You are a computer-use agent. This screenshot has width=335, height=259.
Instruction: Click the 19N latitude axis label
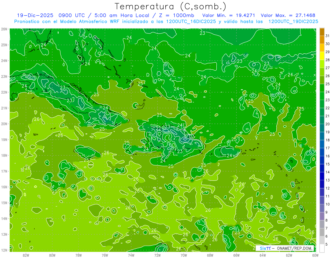click(x=4, y=139)
